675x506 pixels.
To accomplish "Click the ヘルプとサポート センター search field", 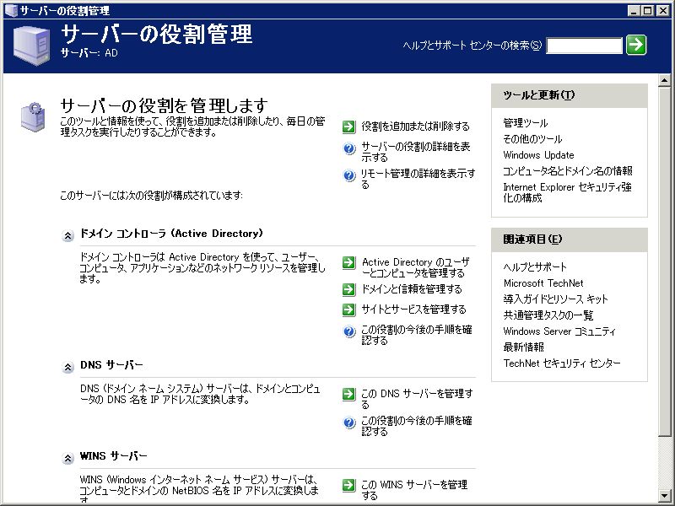I will coord(584,46).
